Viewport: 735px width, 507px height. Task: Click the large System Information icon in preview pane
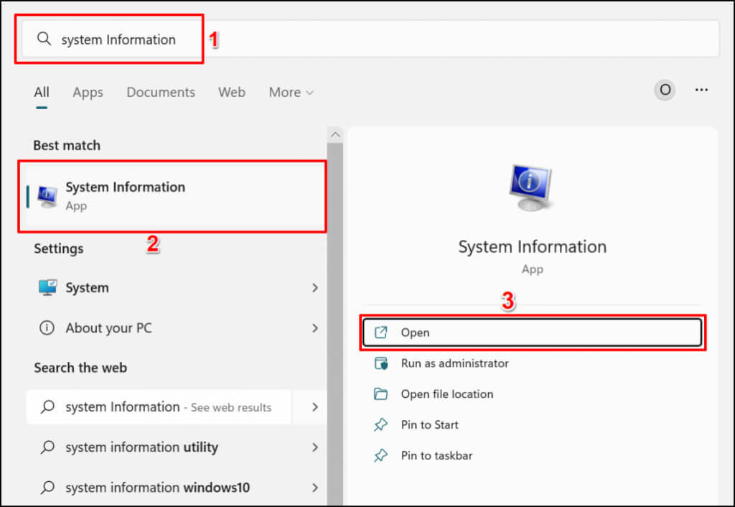pos(533,189)
